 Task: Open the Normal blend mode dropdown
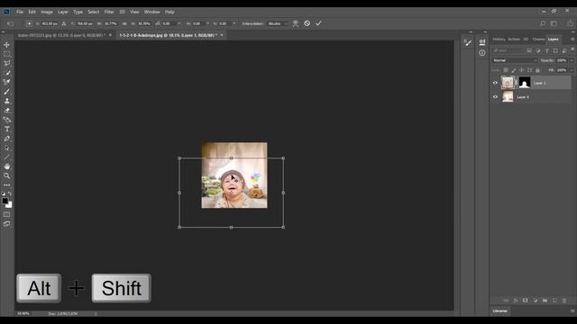point(515,60)
